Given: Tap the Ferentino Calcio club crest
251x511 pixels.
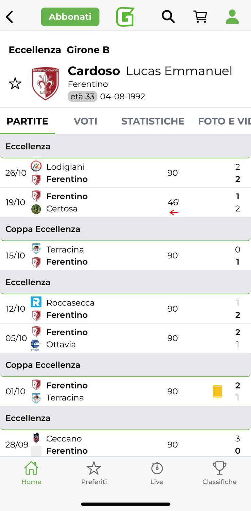Looking at the screenshot, I should point(45,84).
